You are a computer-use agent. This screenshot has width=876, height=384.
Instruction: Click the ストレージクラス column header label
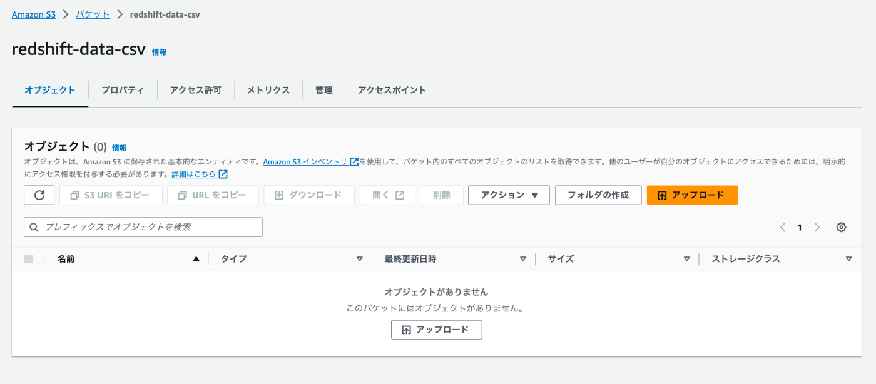click(x=746, y=259)
